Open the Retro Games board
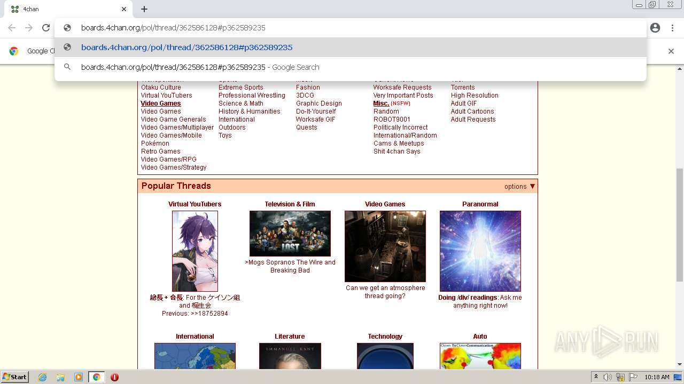The image size is (684, 384). pyautogui.click(x=161, y=151)
